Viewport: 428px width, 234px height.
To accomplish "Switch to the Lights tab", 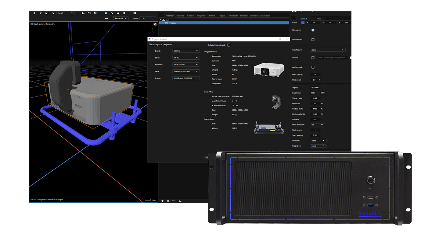I will pos(223,16).
